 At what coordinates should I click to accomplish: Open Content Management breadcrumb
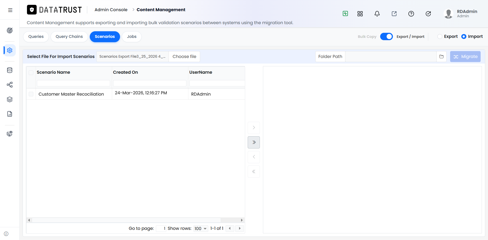tap(161, 10)
